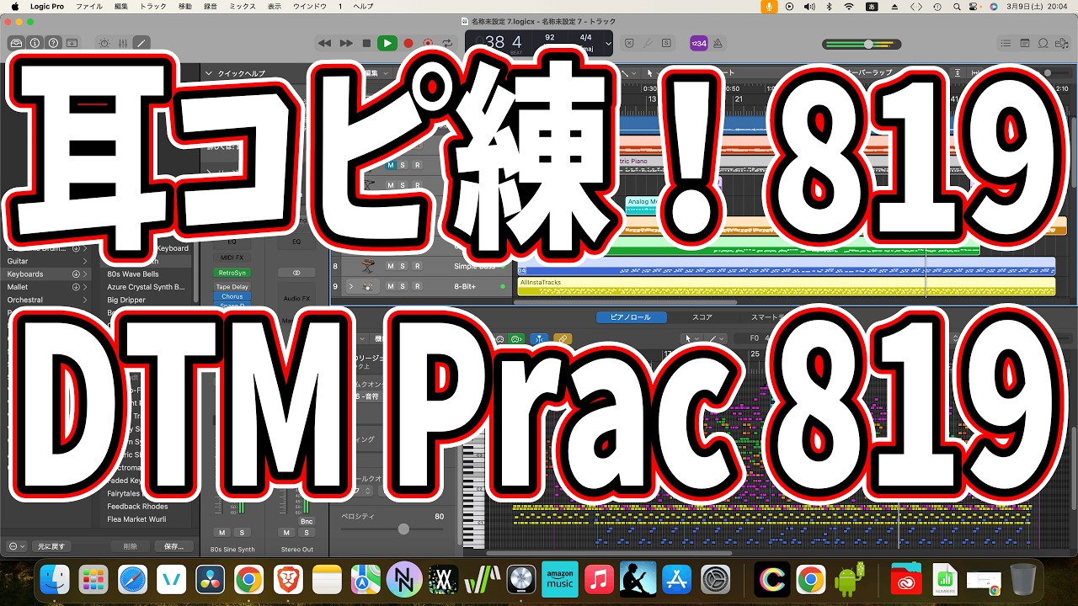Open the media Browsers button
Screen dimensions: 1078x606
(x=1062, y=43)
